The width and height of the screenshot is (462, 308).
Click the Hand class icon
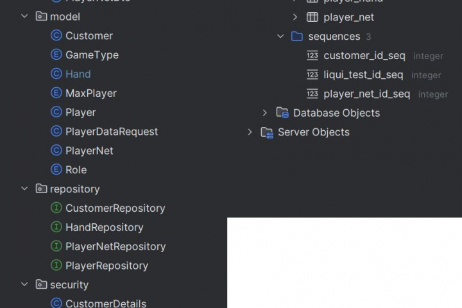pyautogui.click(x=56, y=74)
